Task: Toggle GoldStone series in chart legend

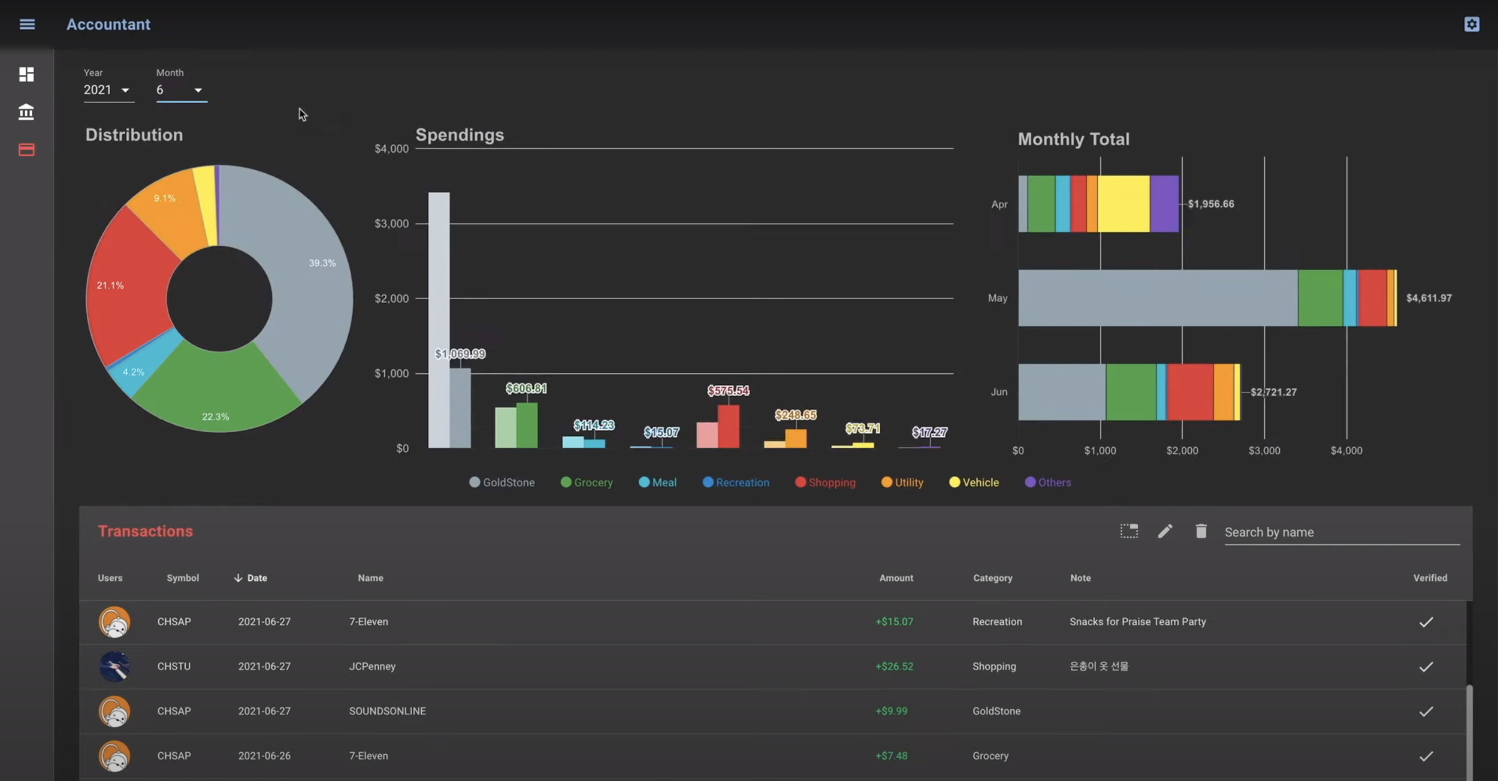Action: point(502,483)
